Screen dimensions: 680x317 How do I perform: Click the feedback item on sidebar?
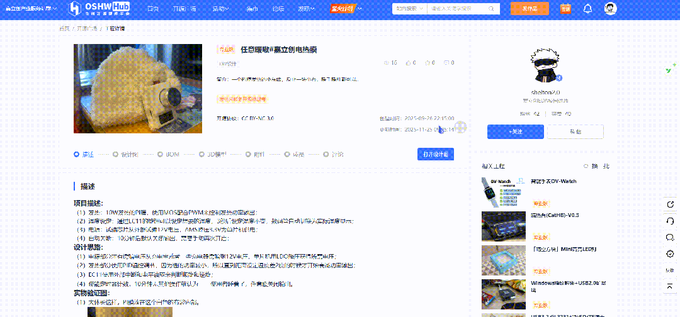pos(669,270)
